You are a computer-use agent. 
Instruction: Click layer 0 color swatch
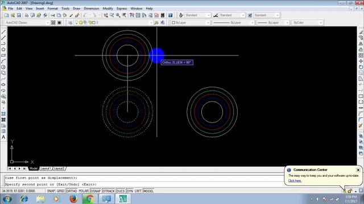pos(94,23)
